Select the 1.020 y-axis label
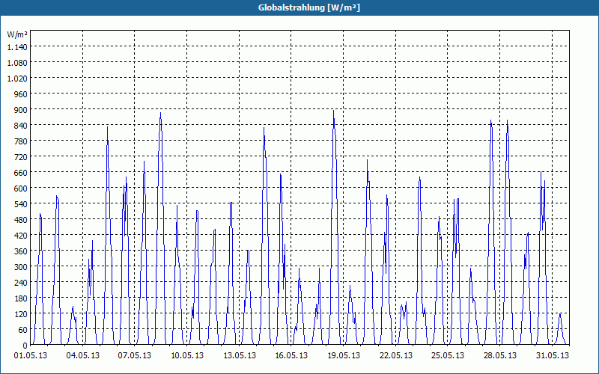The image size is (599, 374). (17, 79)
